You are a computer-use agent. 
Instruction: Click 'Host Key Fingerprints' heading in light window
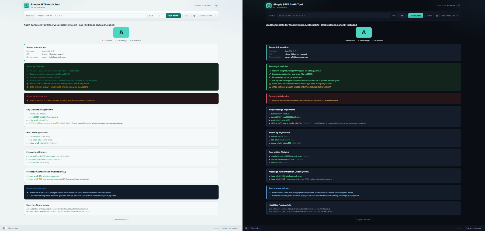tap(37, 205)
